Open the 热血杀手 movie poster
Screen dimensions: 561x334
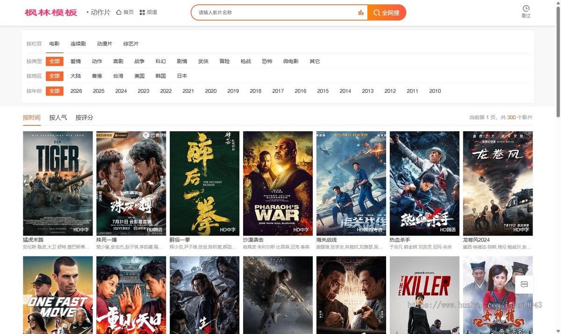tap(424, 183)
